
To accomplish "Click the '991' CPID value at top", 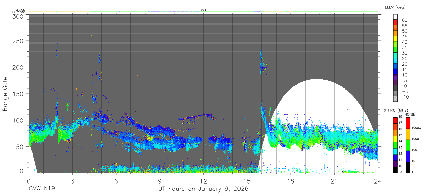I will pos(203,10).
